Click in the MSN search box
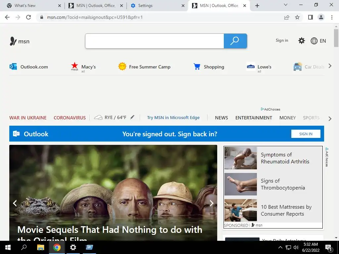339x254 pixels. coord(154,41)
